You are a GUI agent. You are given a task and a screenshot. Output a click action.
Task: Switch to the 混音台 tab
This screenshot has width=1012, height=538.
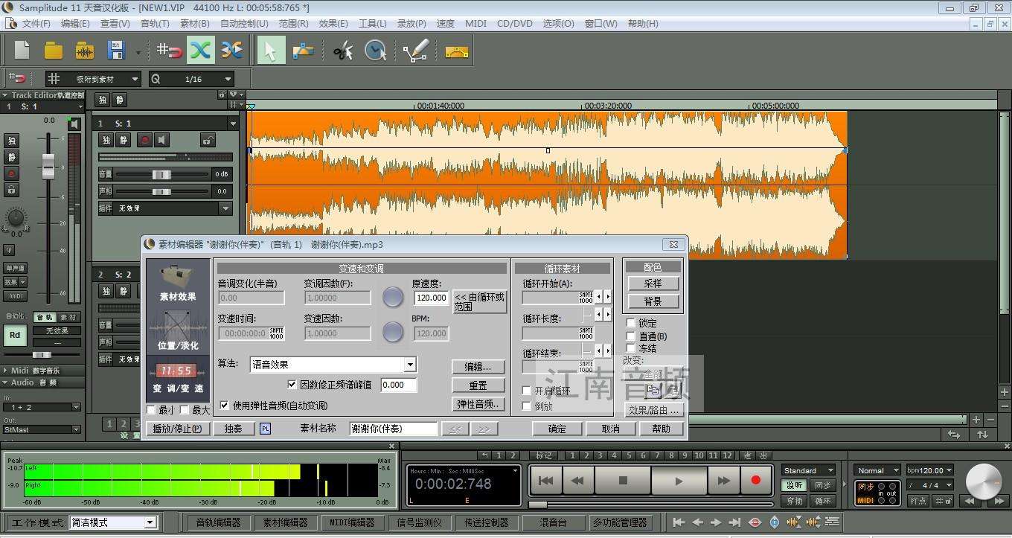pos(552,522)
